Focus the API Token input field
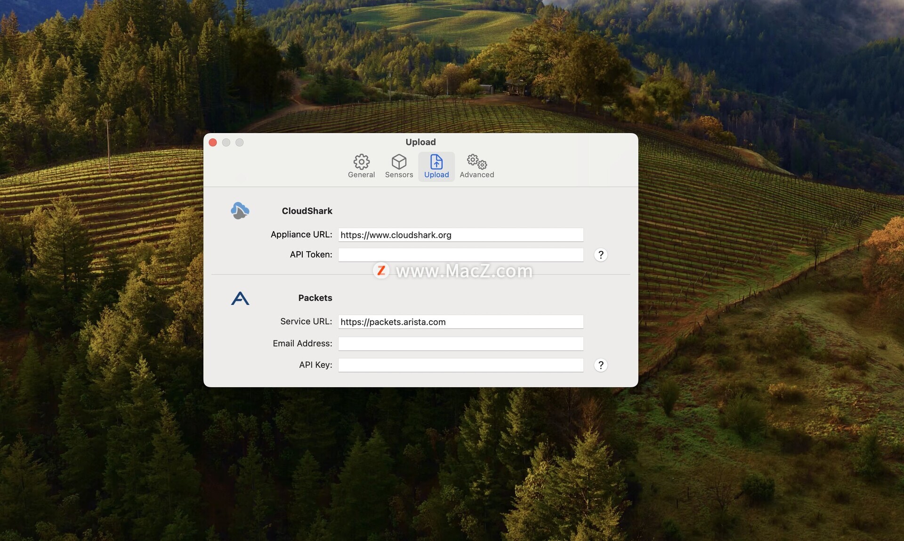This screenshot has height=541, width=904. 460,255
